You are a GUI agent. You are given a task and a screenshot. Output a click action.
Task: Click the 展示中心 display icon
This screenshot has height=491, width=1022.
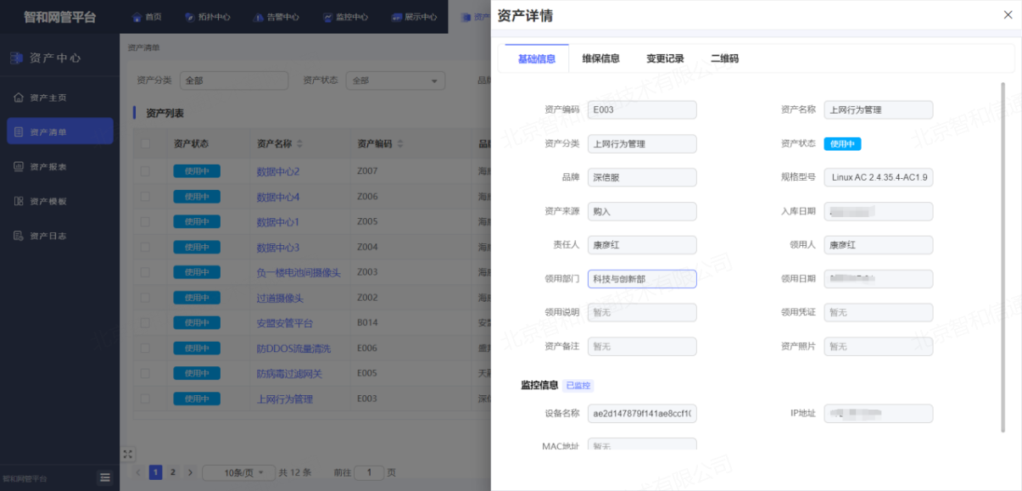point(396,17)
